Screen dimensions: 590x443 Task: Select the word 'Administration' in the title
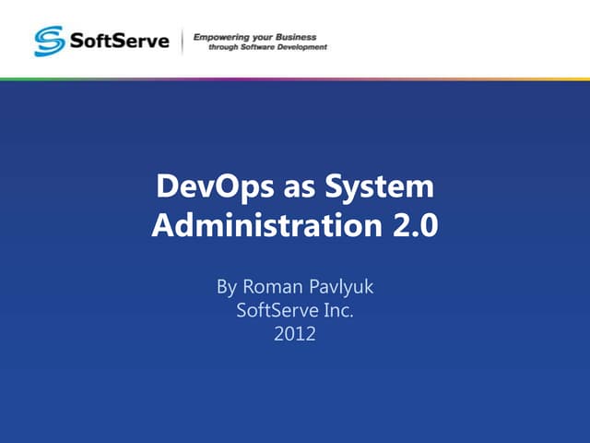pos(261,224)
